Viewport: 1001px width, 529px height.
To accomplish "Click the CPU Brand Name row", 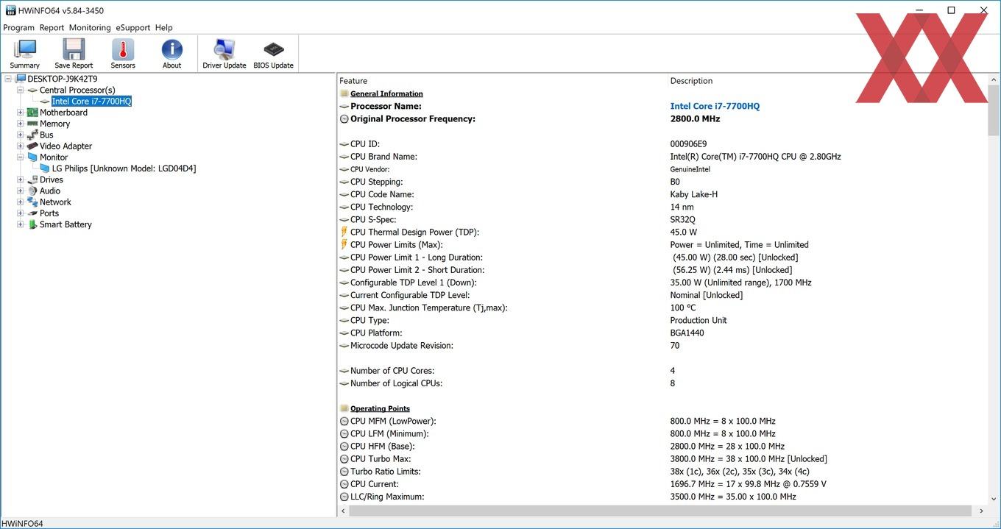I will 662,157.
